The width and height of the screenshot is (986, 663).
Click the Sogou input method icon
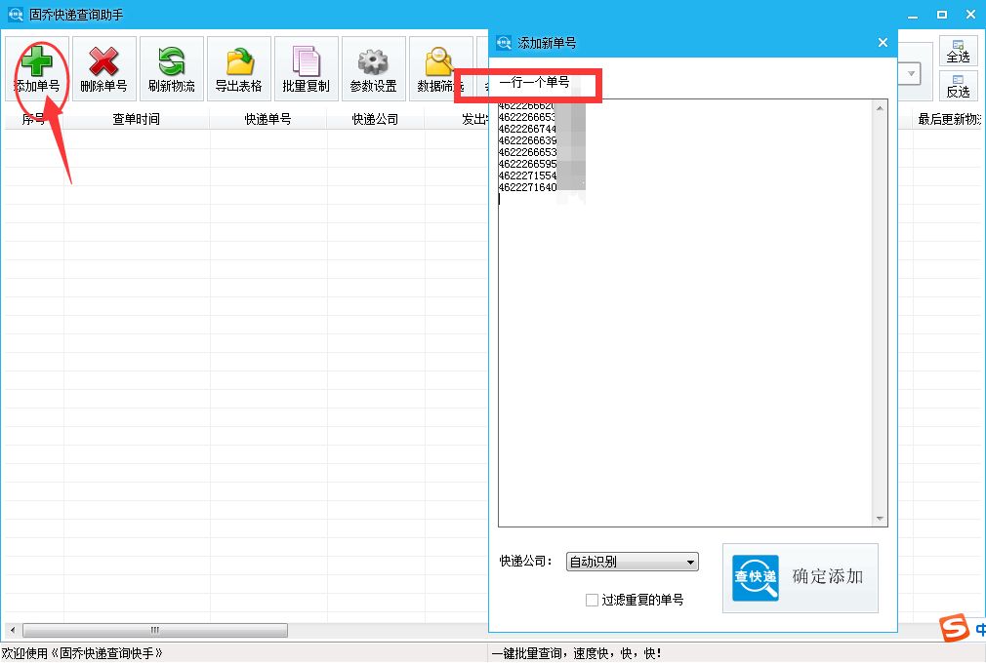pos(954,627)
